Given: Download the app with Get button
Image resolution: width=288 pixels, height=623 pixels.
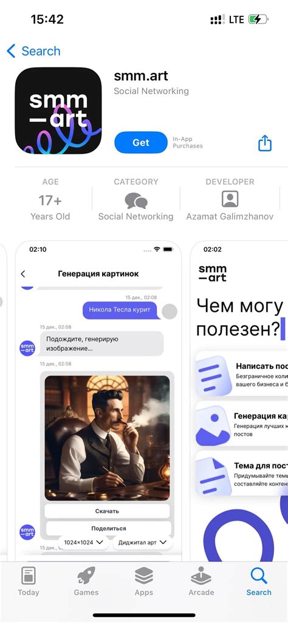Looking at the screenshot, I should [x=141, y=142].
